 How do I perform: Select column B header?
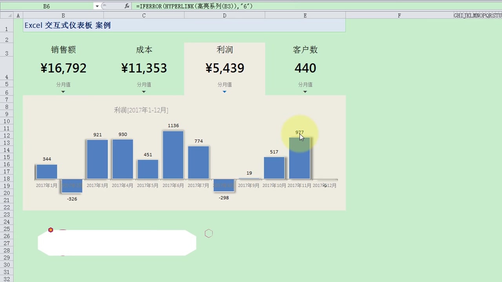(x=63, y=15)
